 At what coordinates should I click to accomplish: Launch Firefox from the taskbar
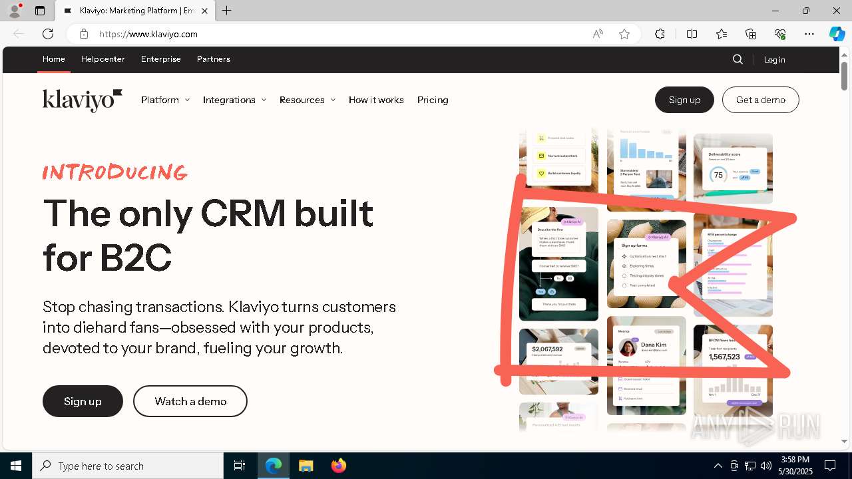[338, 466]
